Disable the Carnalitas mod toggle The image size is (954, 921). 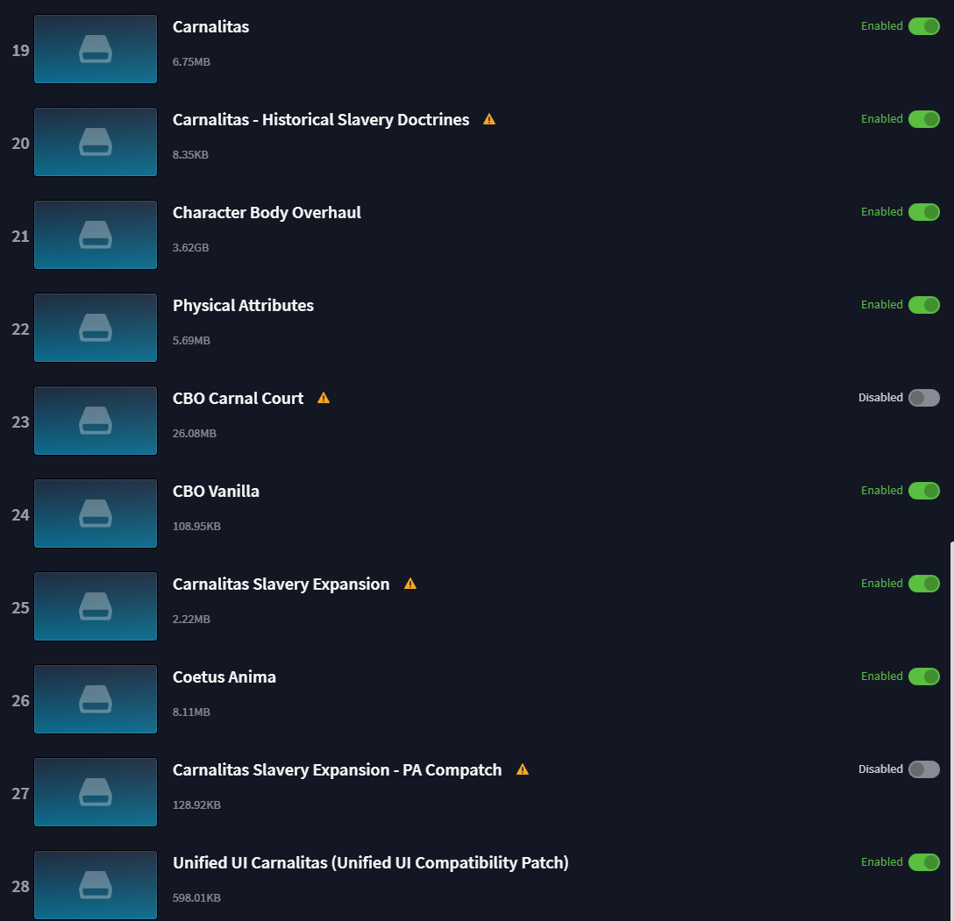click(923, 26)
